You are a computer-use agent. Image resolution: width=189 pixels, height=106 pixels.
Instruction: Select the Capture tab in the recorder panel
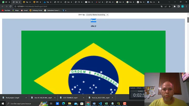tap(133, 88)
